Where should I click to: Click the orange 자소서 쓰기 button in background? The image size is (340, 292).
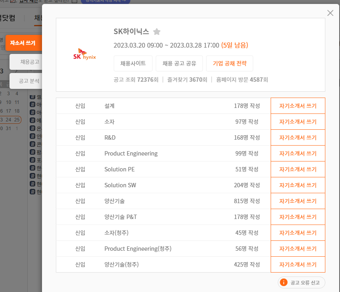(x=24, y=43)
